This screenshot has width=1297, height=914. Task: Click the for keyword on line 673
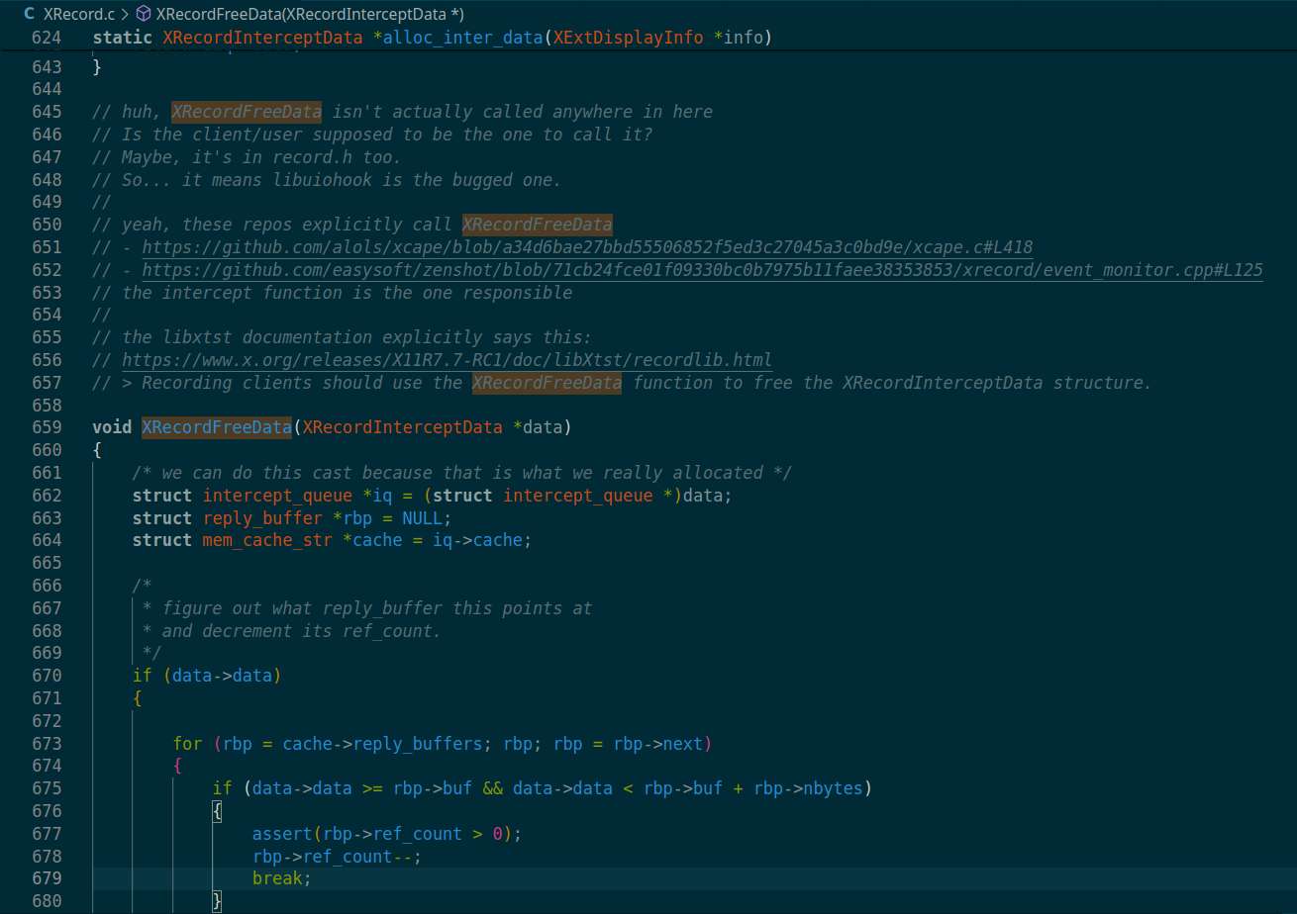(187, 744)
